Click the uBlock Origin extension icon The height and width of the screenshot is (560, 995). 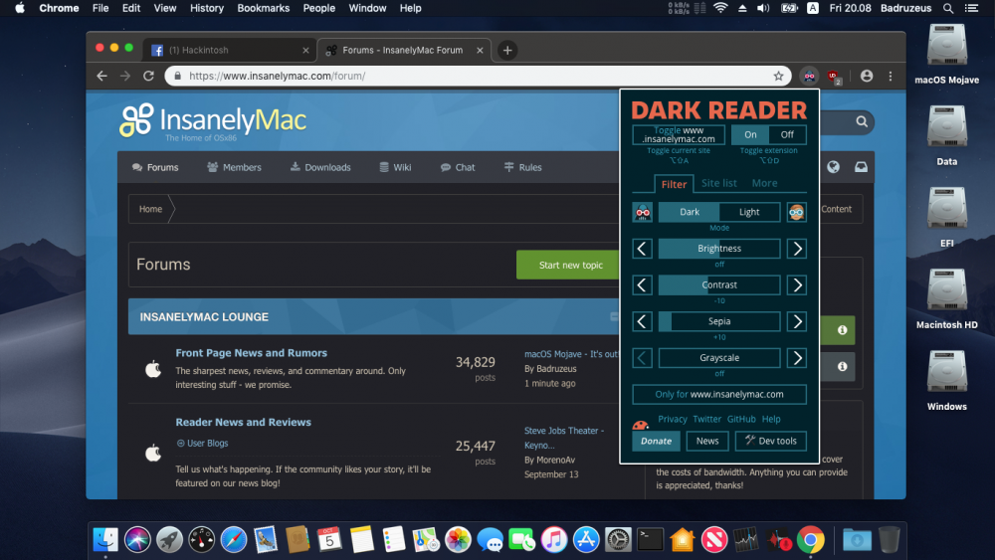click(834, 77)
